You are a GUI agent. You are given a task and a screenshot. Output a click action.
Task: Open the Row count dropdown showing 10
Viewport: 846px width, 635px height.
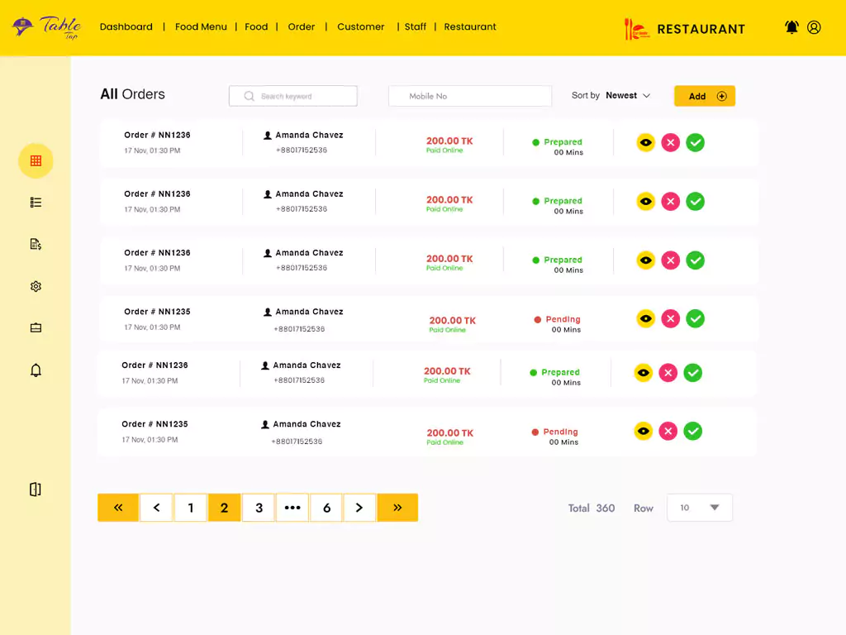pos(699,508)
